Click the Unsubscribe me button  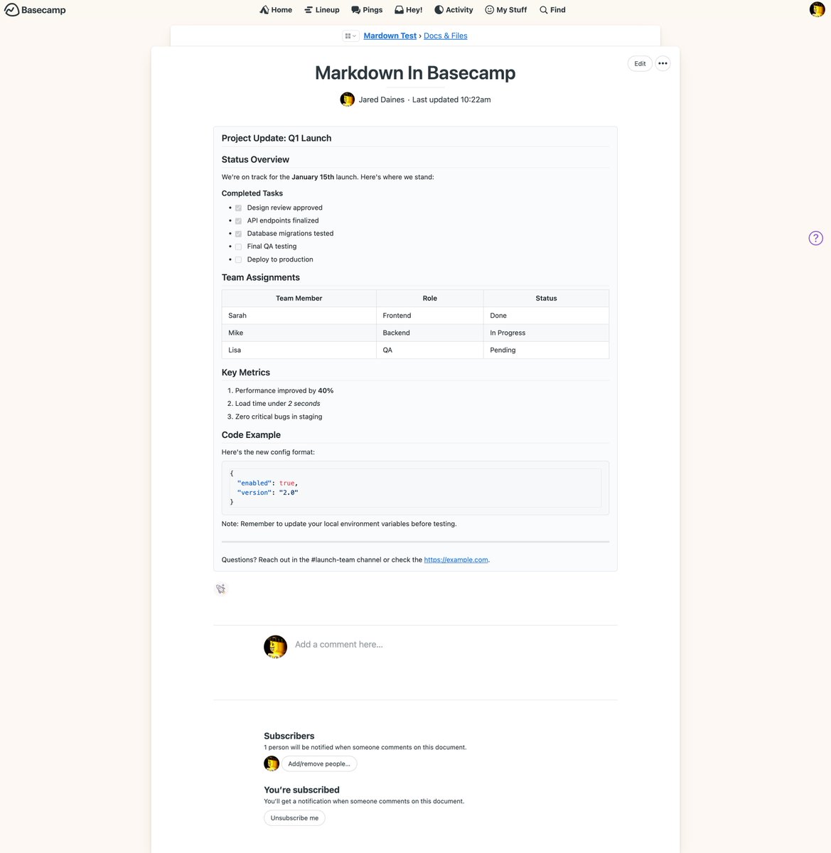(294, 818)
